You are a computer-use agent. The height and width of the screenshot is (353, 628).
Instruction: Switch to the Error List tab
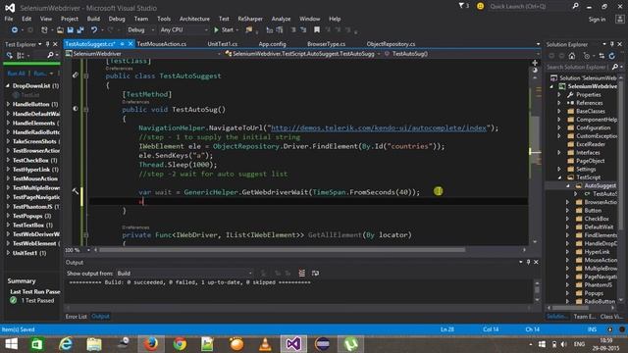click(77, 316)
